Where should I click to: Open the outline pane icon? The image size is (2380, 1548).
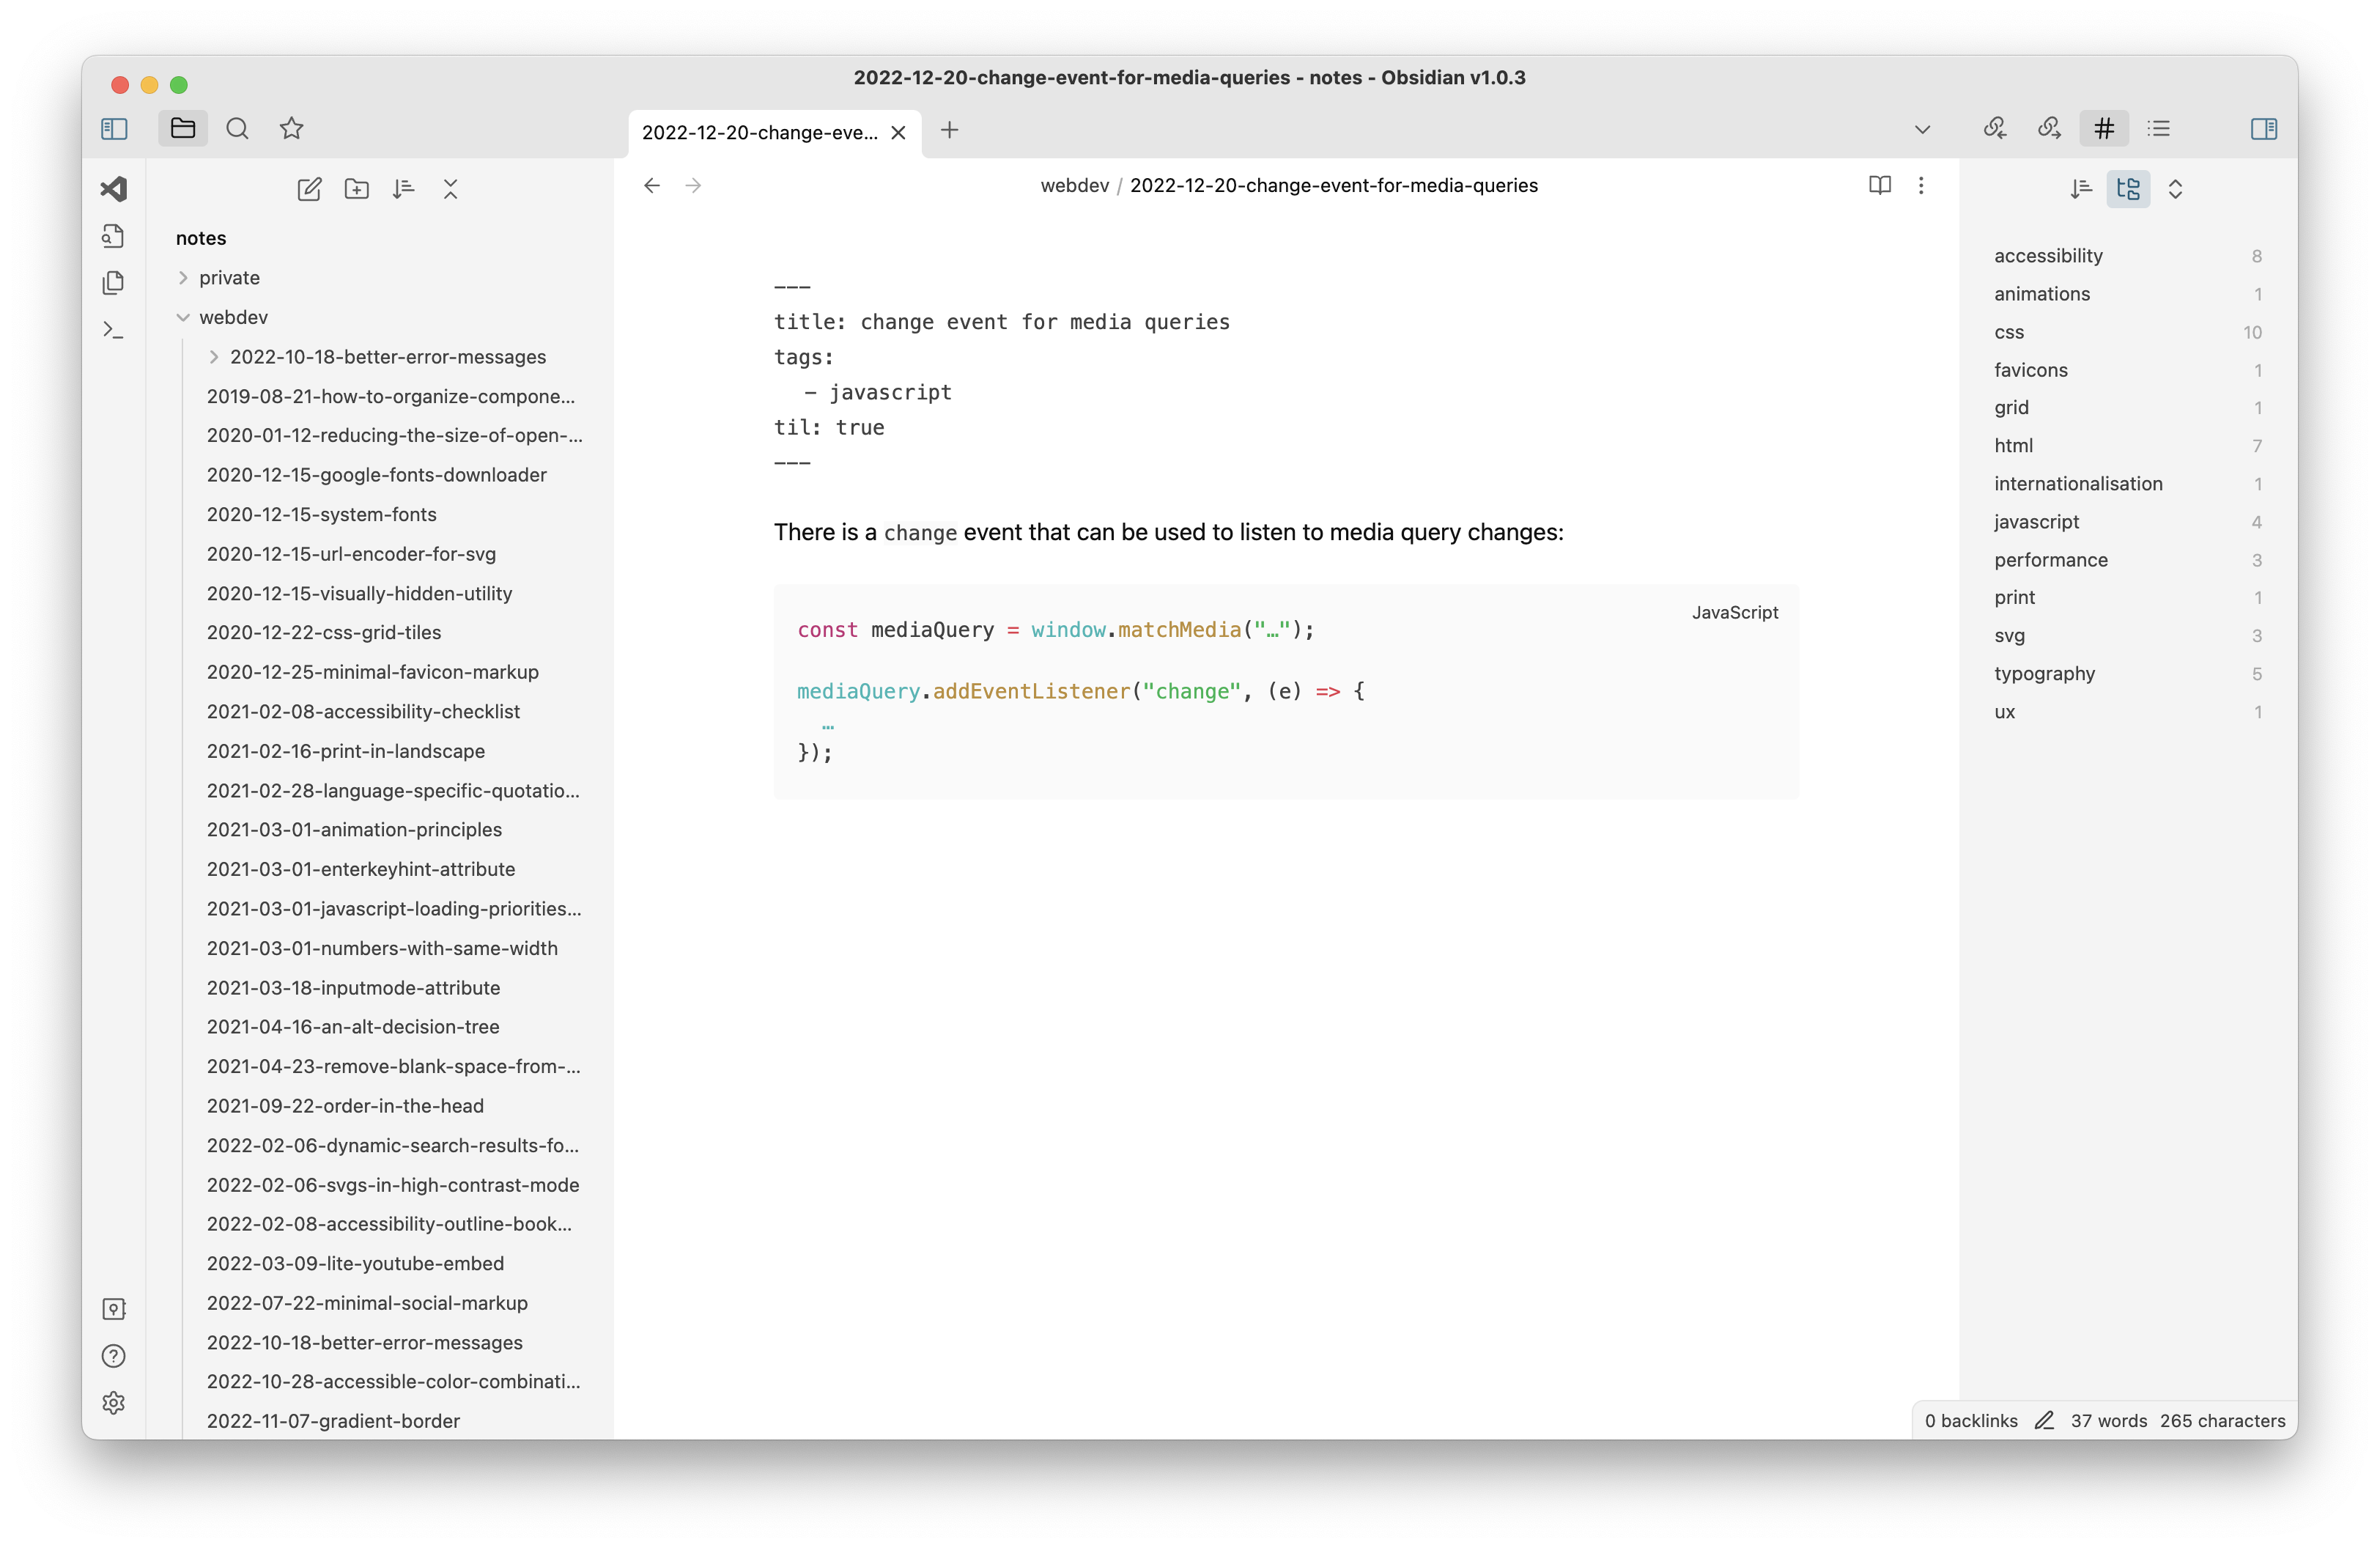click(x=2159, y=129)
